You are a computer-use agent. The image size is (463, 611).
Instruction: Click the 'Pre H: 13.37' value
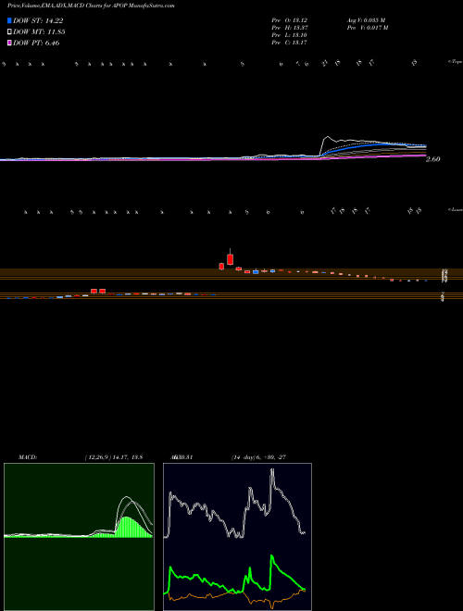pyautogui.click(x=291, y=28)
